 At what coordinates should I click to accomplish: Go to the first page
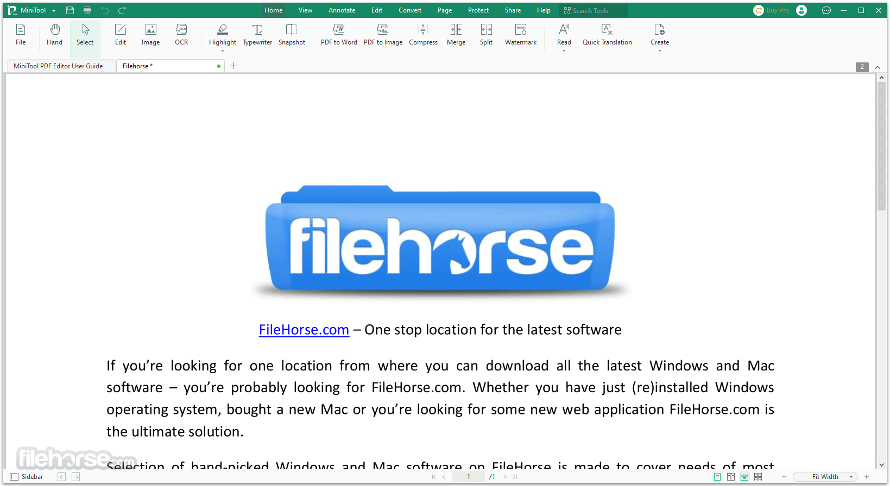point(434,477)
